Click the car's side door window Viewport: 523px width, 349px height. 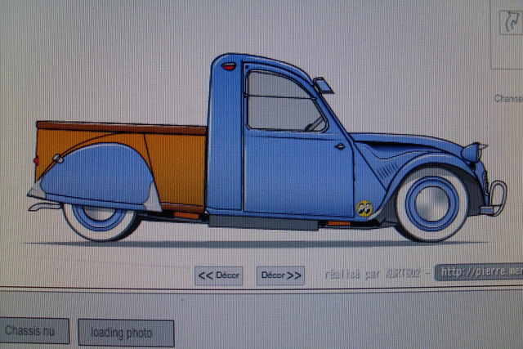click(x=282, y=102)
